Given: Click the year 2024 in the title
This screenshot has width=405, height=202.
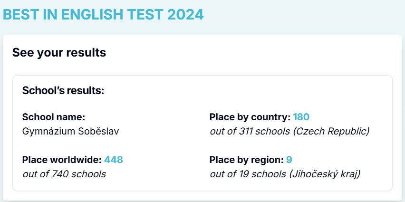Looking at the screenshot, I should (185, 15).
